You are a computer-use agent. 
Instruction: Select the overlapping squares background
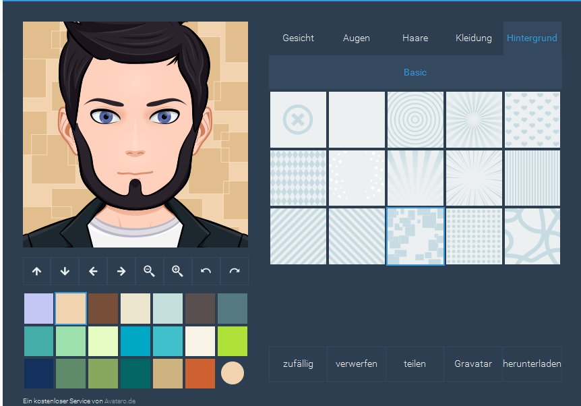click(x=415, y=237)
